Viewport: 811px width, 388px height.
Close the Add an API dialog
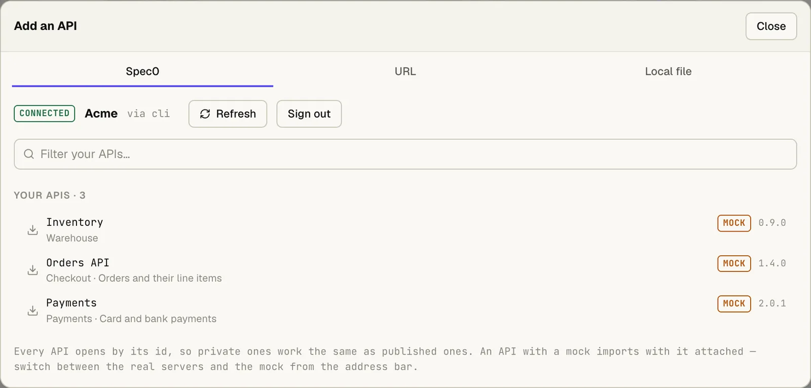pos(771,26)
